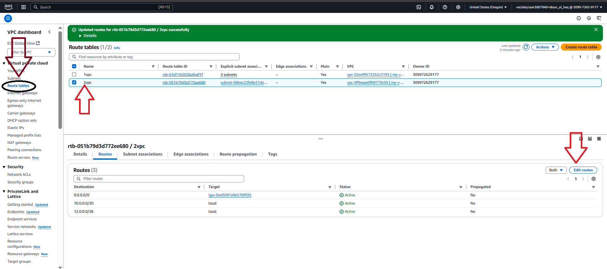Screen dimensions: 607x269
Task: Open the Actions dropdown
Action: coord(545,47)
